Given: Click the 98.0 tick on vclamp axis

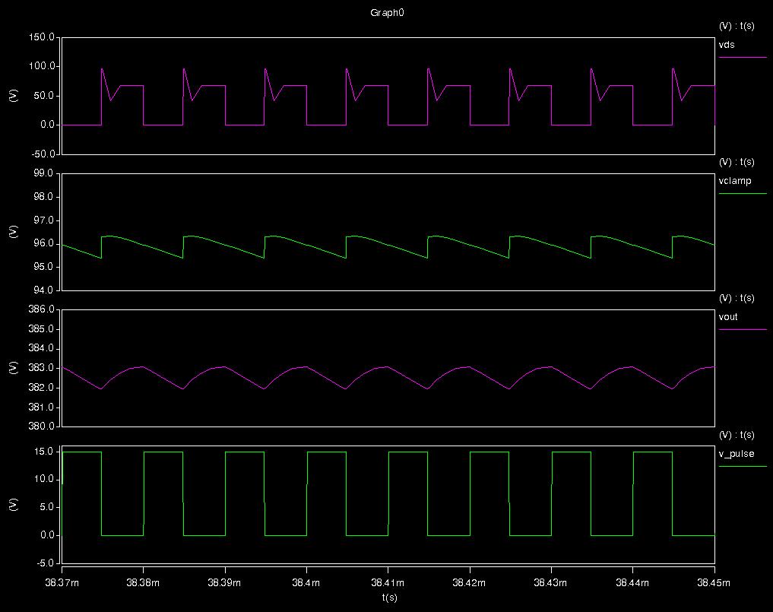Looking at the screenshot, I should (44, 197).
